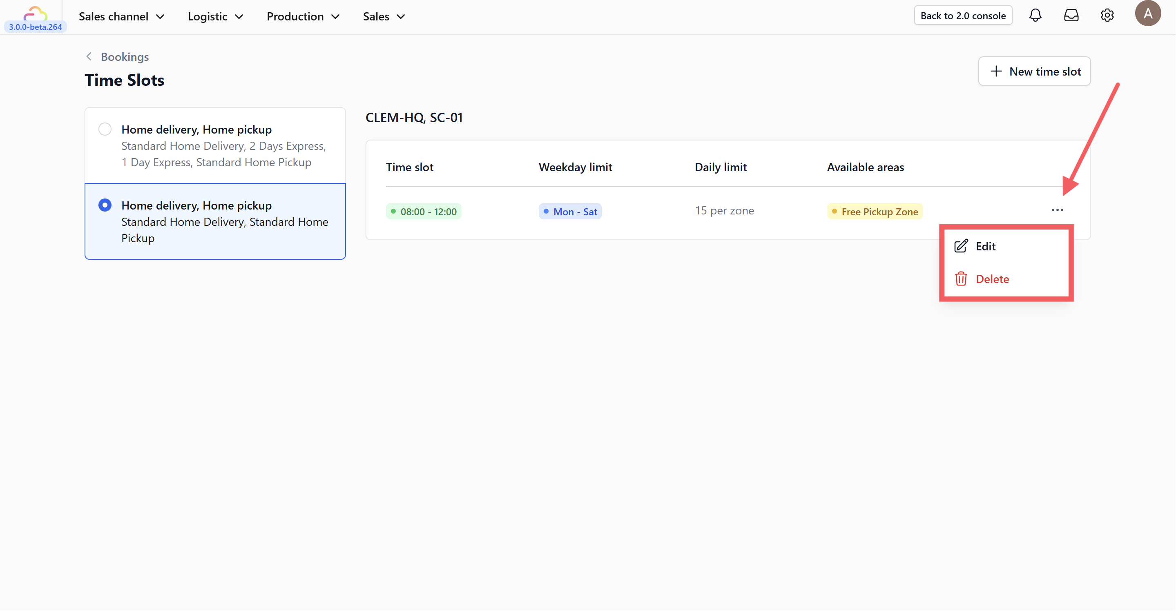Select the first Home delivery radio button

tap(105, 129)
